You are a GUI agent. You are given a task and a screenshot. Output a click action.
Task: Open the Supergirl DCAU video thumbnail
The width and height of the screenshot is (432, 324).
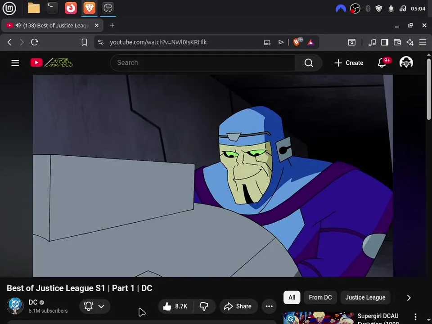(x=319, y=318)
